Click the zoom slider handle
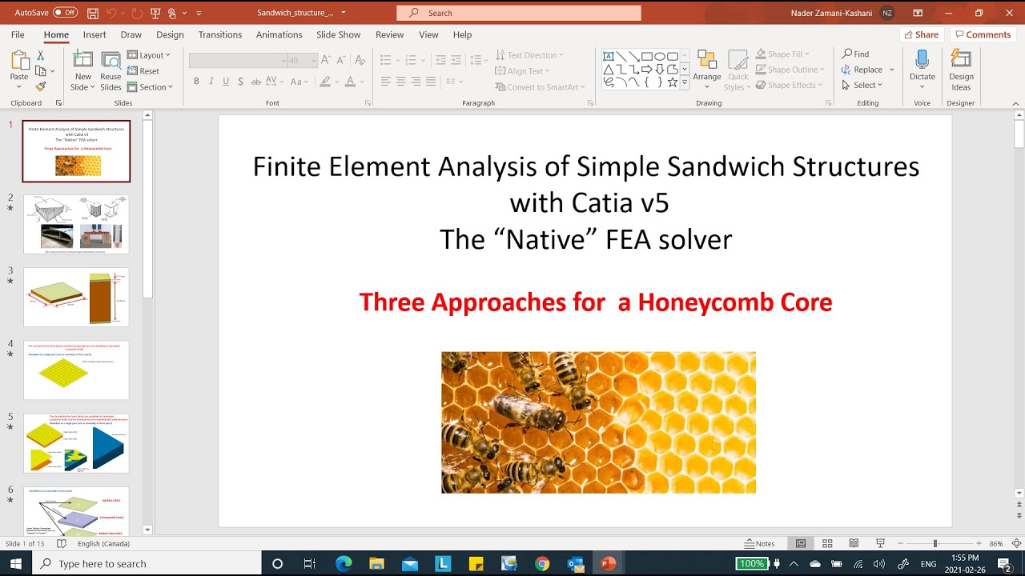1025x576 pixels. point(935,543)
